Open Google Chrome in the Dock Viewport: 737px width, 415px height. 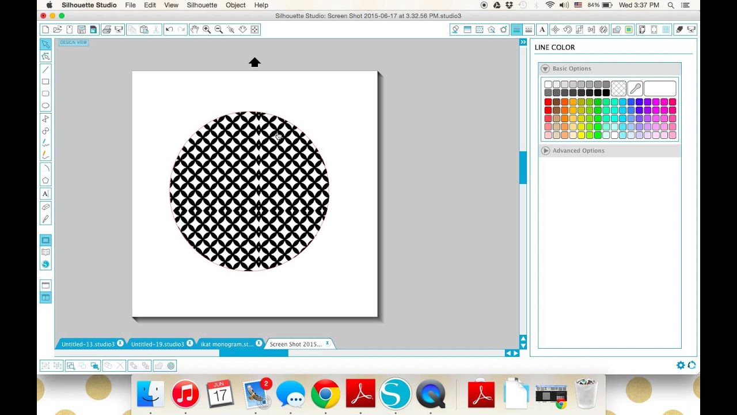tap(325, 394)
